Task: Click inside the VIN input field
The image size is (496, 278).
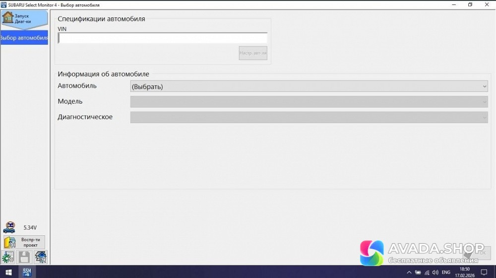Action: (162, 38)
